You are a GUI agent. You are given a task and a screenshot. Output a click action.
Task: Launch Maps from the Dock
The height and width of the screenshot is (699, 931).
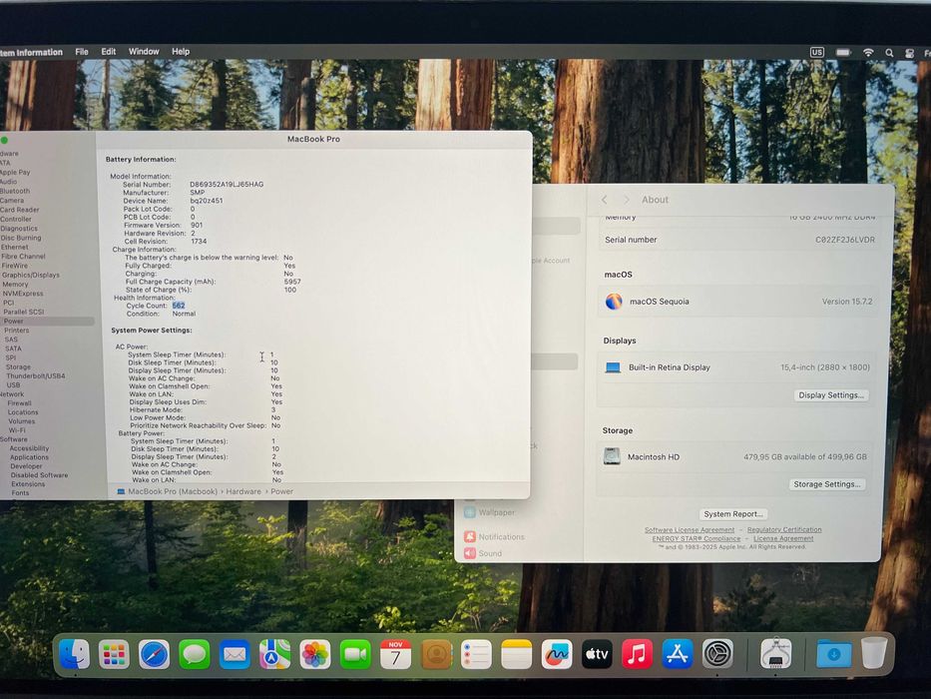click(x=274, y=654)
